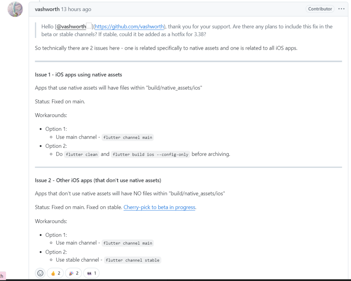Viewport: 351px width, 281px height.
Task: Click the Issue 1 heading text
Action: coord(78,75)
